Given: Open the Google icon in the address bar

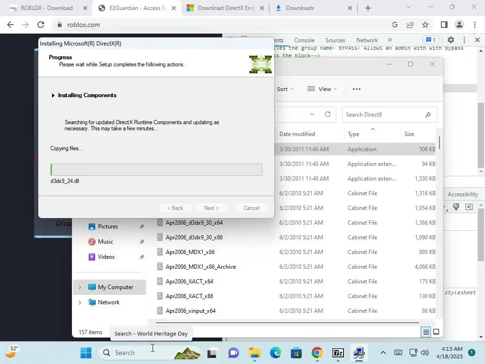Looking at the screenshot, I should tap(395, 25).
